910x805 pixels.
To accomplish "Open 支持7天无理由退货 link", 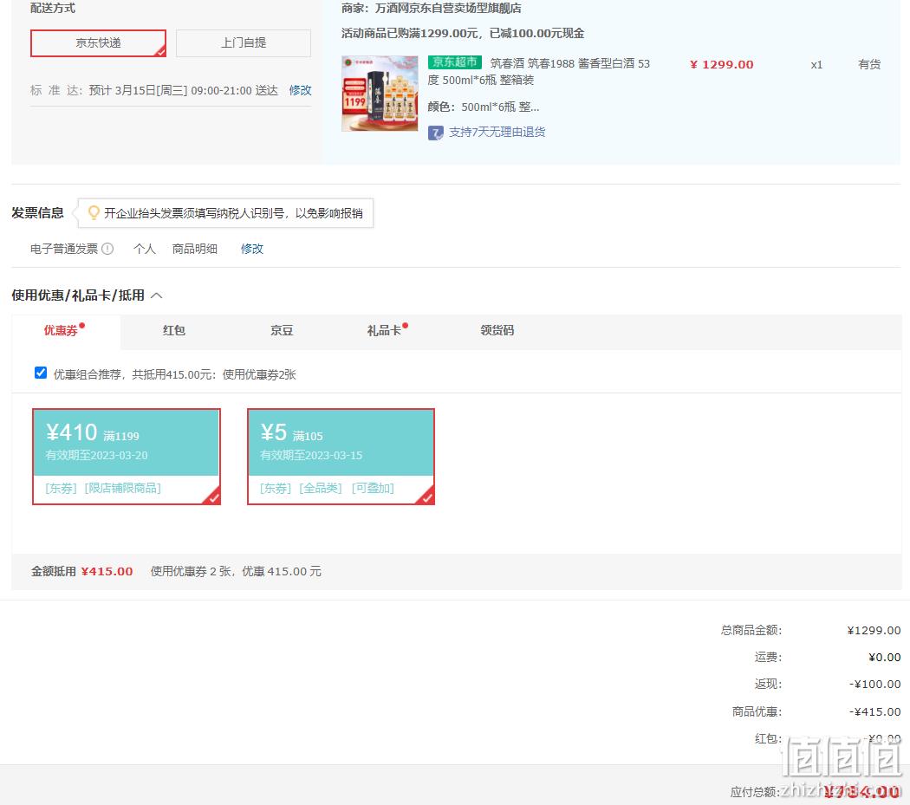I will tap(497, 133).
